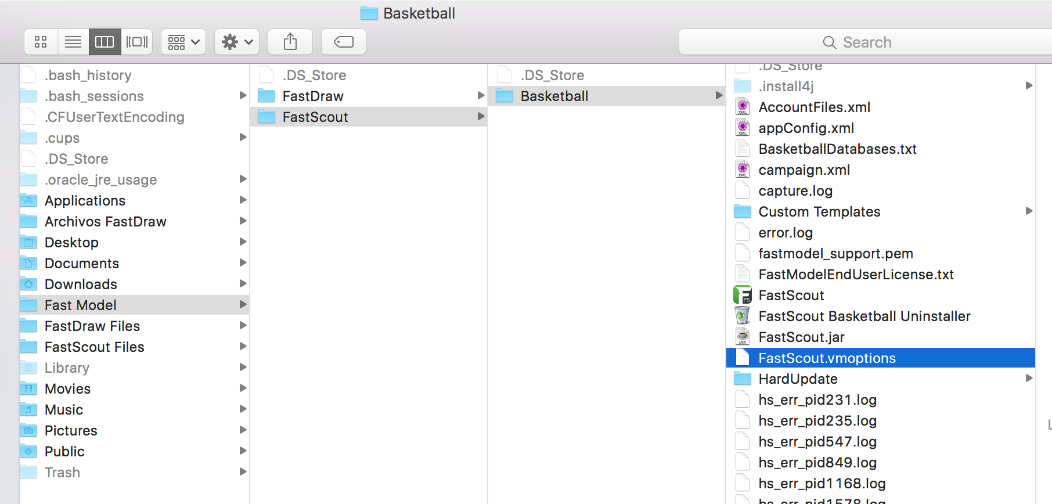
Task: Click the Edit Tags button
Action: pos(344,42)
